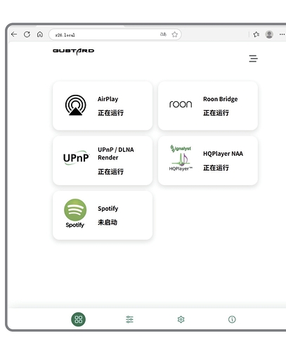Open the gear settings tab at bottom

tap(181, 319)
